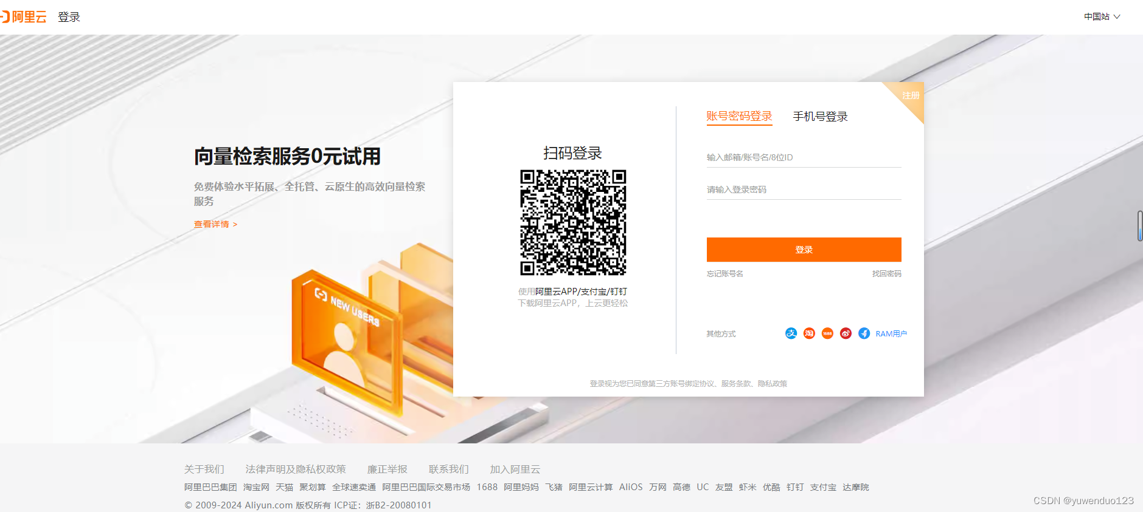
Task: Open 阿里云计算 footer link
Action: tap(591, 487)
